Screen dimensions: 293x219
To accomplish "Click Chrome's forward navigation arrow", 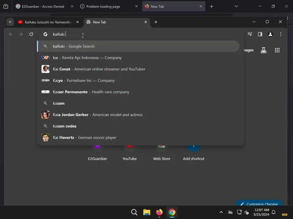I will point(21,34).
